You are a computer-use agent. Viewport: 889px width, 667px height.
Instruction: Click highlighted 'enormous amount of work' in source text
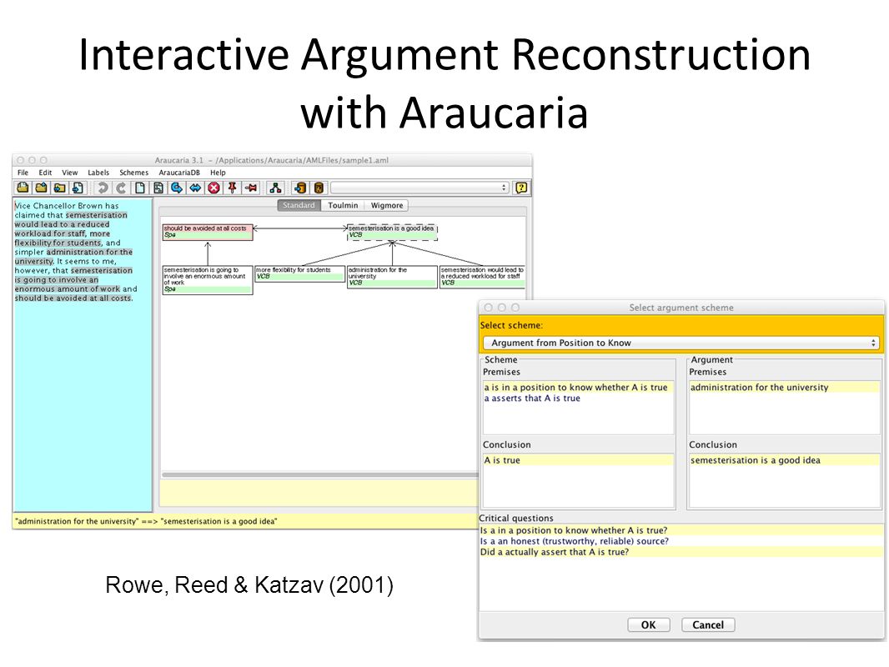pyautogui.click(x=68, y=289)
